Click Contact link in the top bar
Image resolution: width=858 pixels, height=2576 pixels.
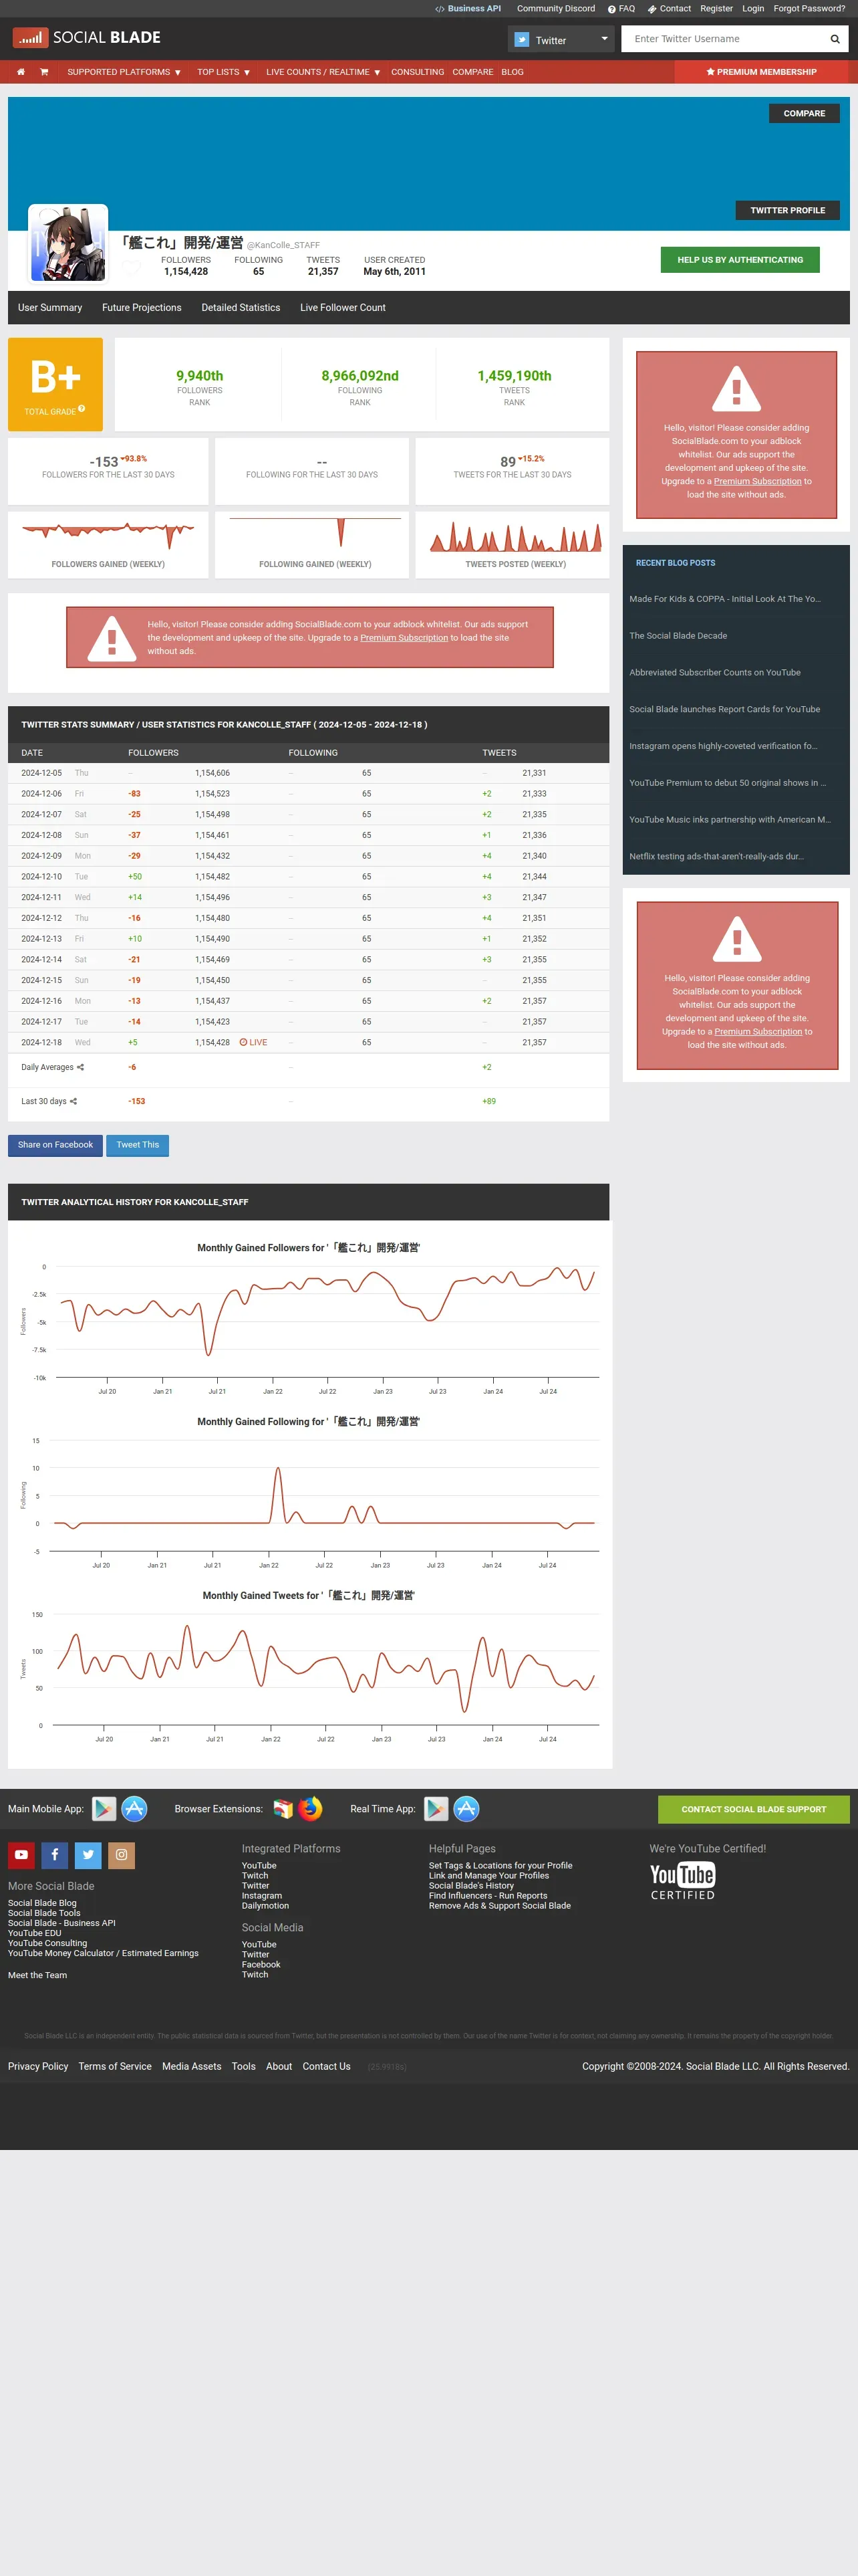669,8
